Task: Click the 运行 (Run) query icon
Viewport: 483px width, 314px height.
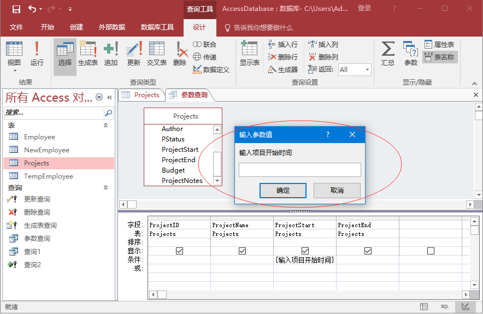Action: pyautogui.click(x=37, y=54)
